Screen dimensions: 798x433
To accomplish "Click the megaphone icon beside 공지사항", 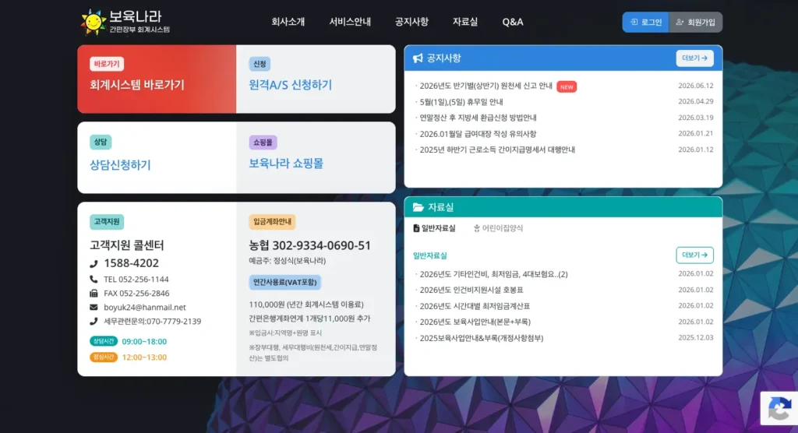I will tap(418, 58).
